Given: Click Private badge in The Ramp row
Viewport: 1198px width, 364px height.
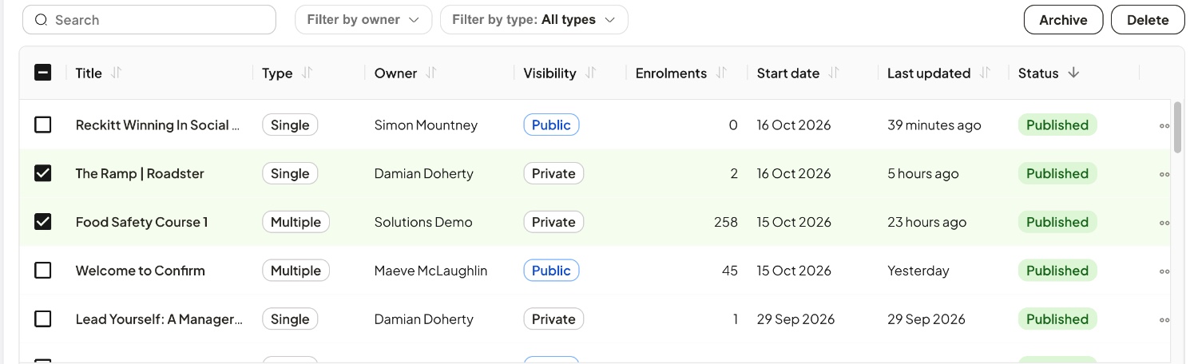Looking at the screenshot, I should tap(553, 173).
